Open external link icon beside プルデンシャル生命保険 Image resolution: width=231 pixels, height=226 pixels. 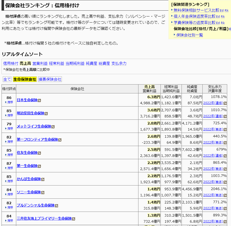pyautogui.click(x=57, y=206)
